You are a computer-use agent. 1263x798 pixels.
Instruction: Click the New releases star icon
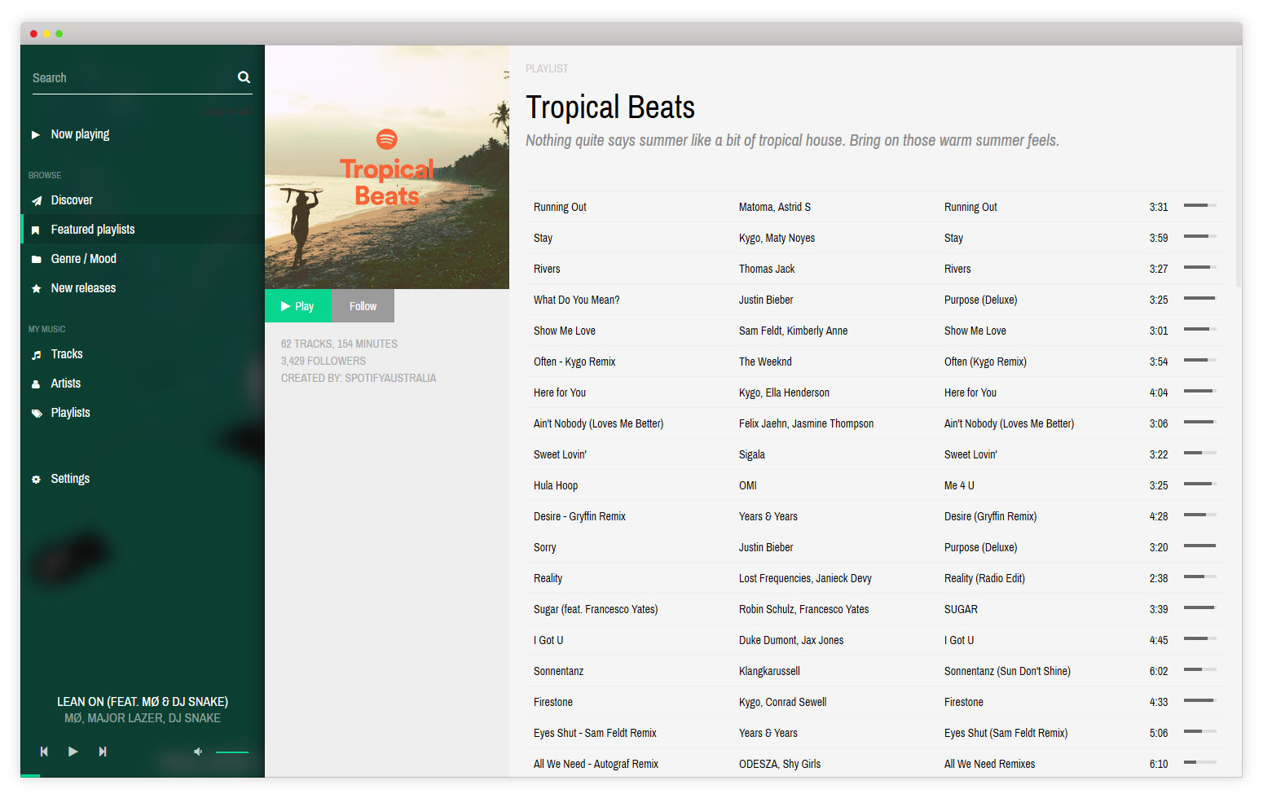pos(36,289)
